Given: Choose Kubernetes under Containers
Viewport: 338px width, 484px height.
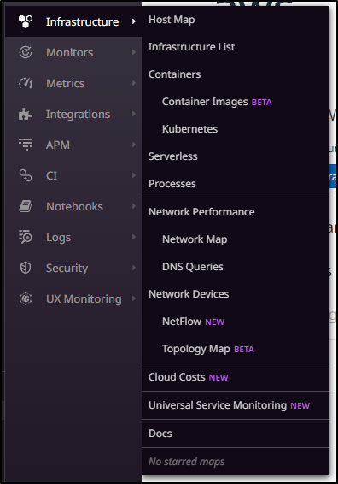Looking at the screenshot, I should [x=189, y=129].
